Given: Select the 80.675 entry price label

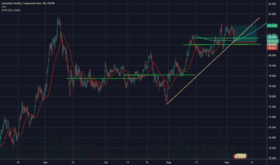Looking at the screenshot, I should [272, 44].
